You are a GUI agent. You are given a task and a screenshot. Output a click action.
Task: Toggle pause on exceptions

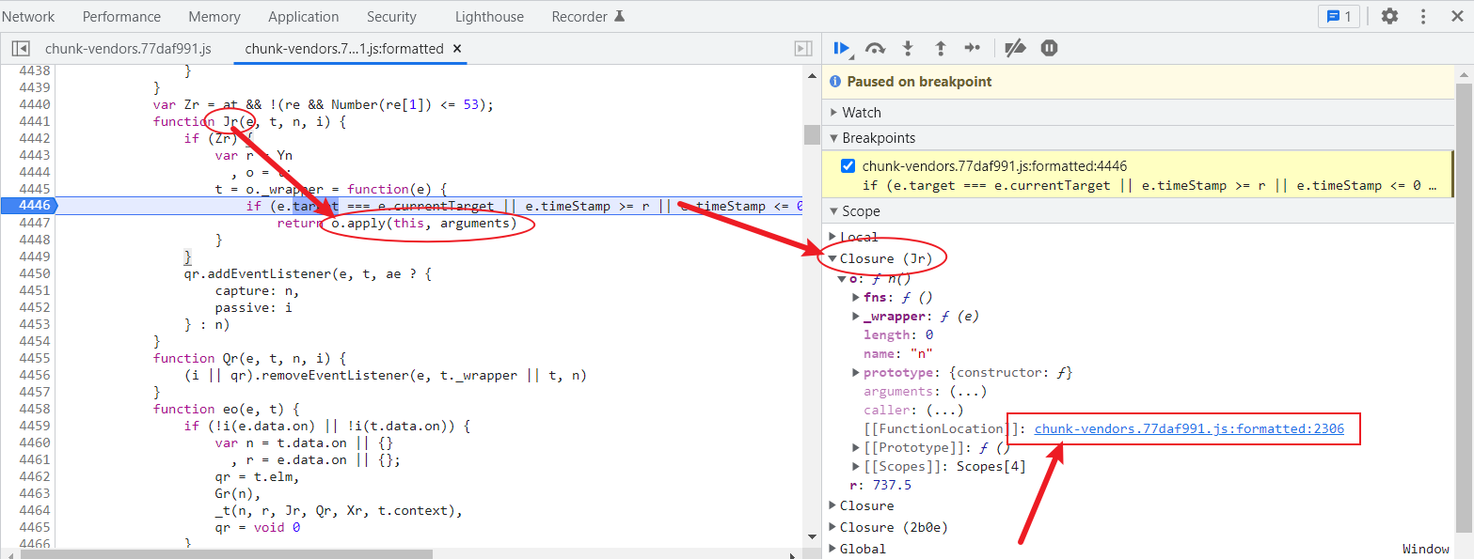(1050, 48)
